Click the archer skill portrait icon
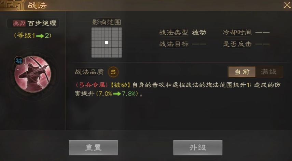Screen dimensions: 292x161 (x=33, y=74)
